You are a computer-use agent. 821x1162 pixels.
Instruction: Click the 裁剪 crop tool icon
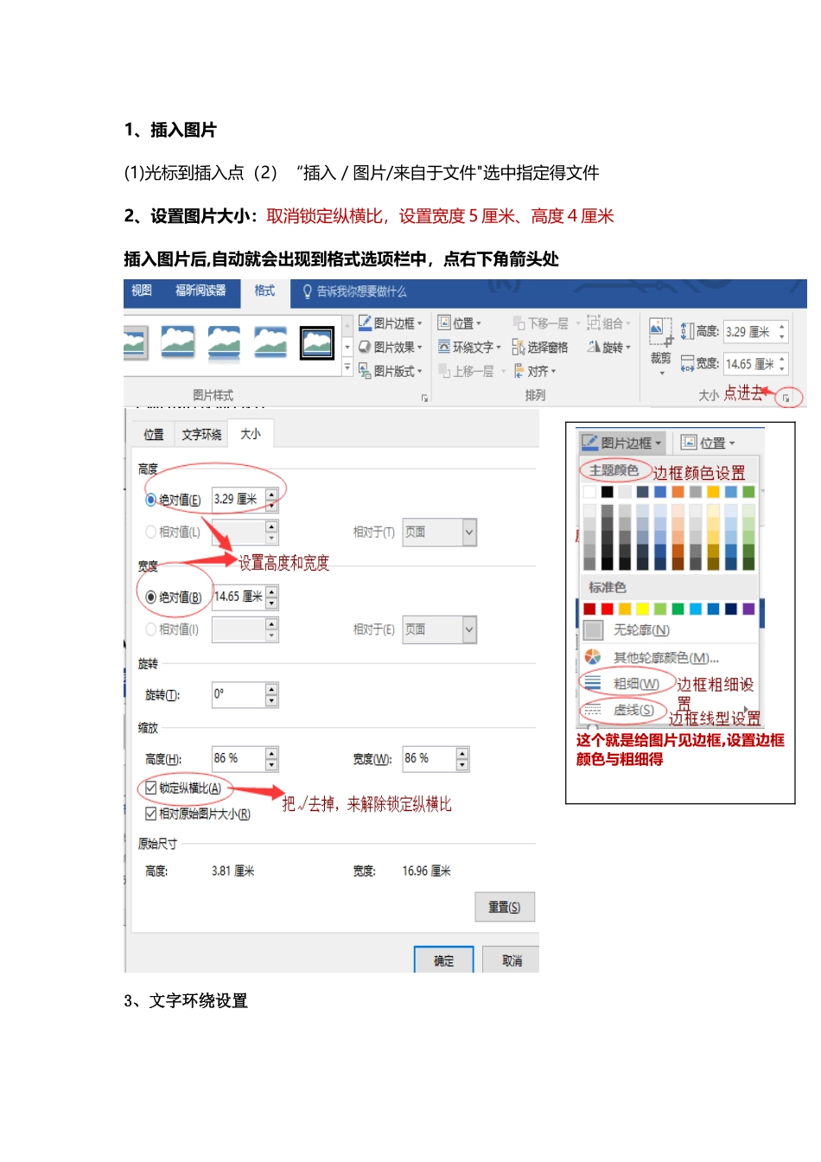point(659,331)
